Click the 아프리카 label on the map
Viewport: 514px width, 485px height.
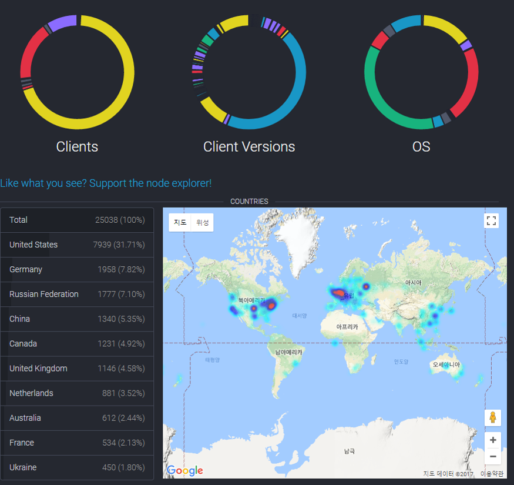pos(347,327)
